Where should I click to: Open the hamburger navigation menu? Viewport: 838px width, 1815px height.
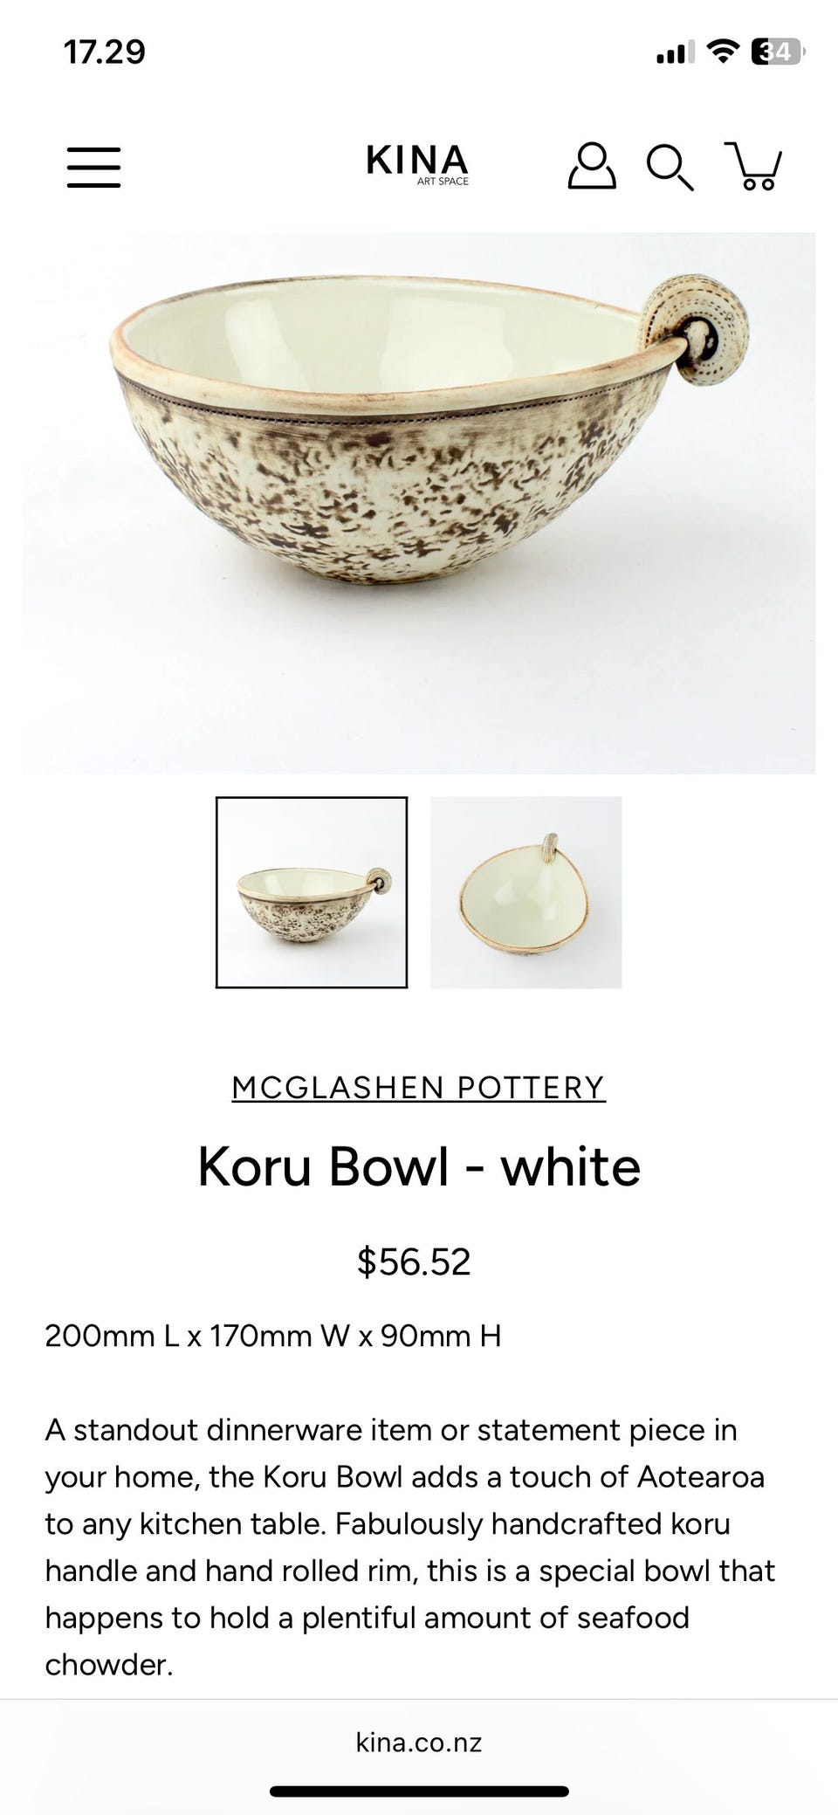point(93,166)
